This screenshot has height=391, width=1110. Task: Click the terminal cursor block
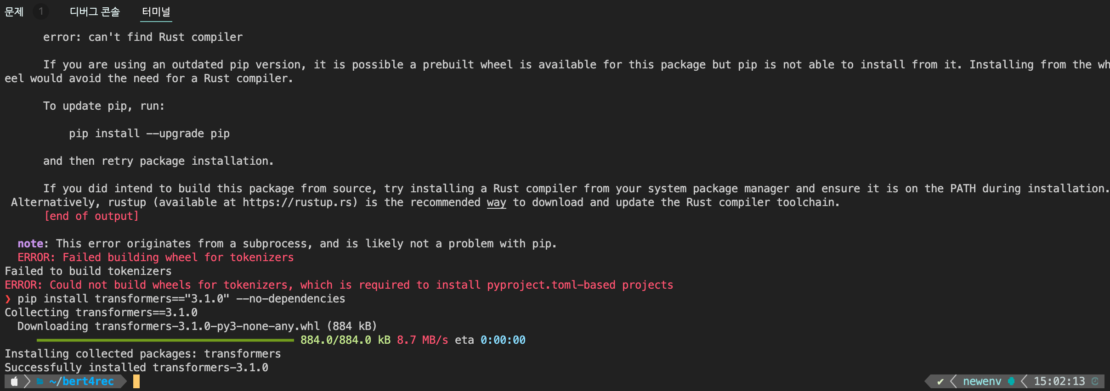136,381
